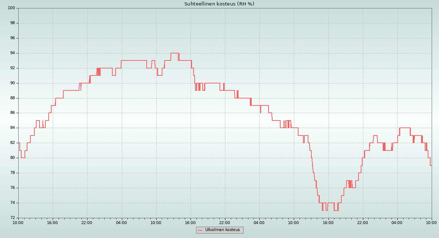
Task: Click the last 04:00 x-axis label
Action: point(397,222)
